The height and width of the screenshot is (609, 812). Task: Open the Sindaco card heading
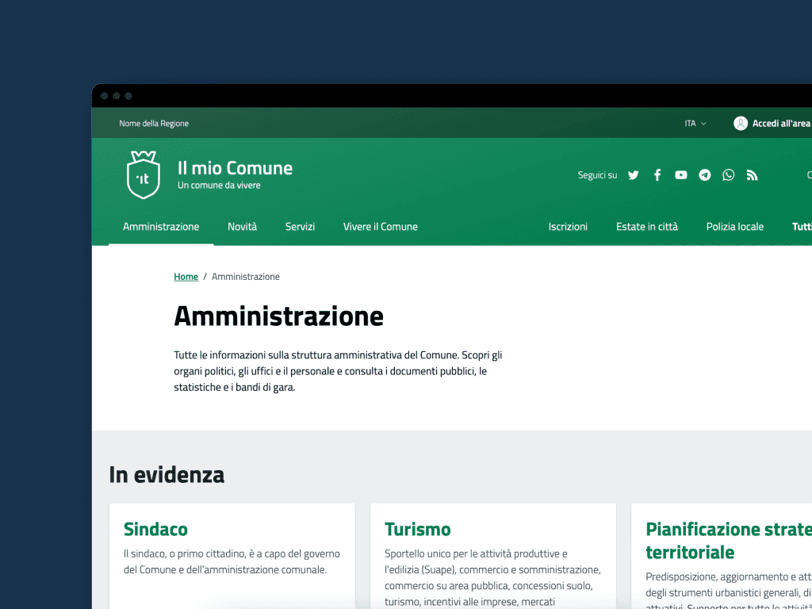coord(155,529)
